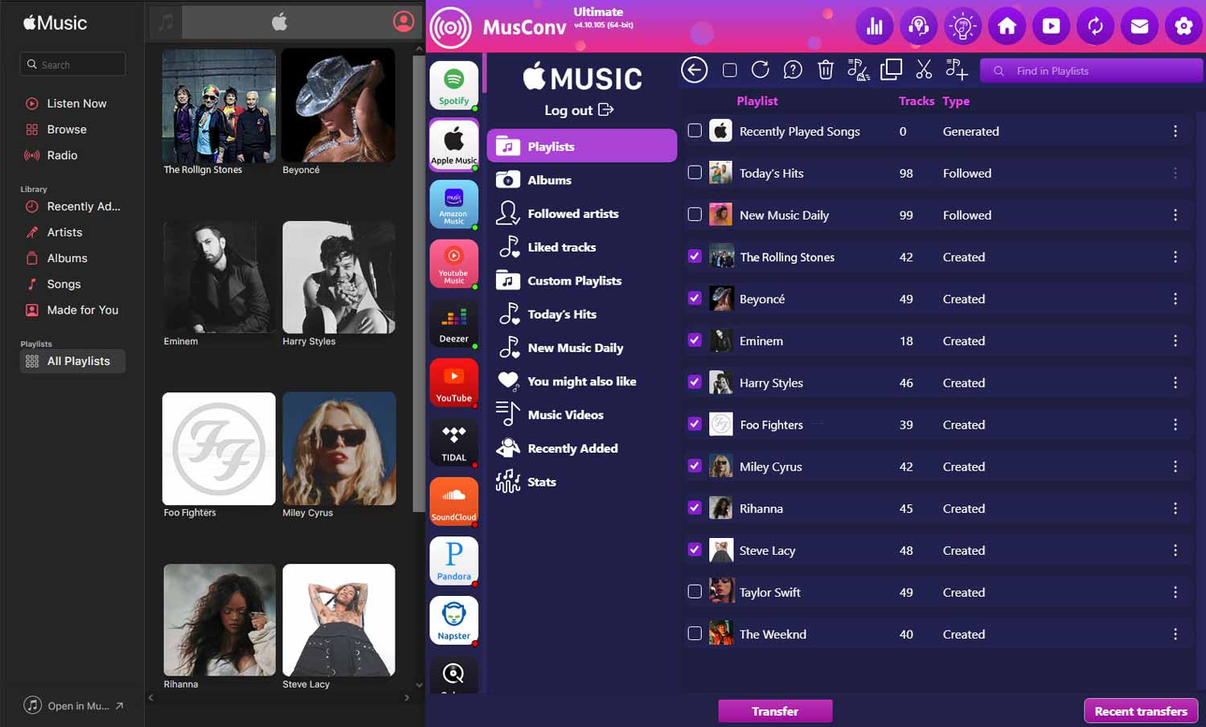The height and width of the screenshot is (727, 1206).
Task: Select Spotify service in the source sidebar
Action: click(453, 85)
